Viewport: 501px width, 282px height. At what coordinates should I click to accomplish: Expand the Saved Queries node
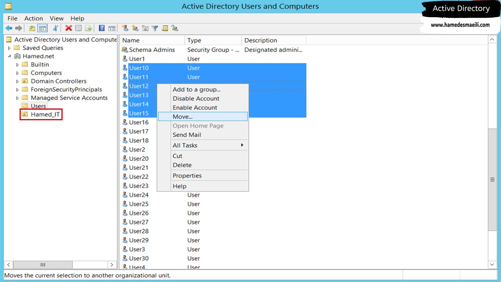pos(9,48)
